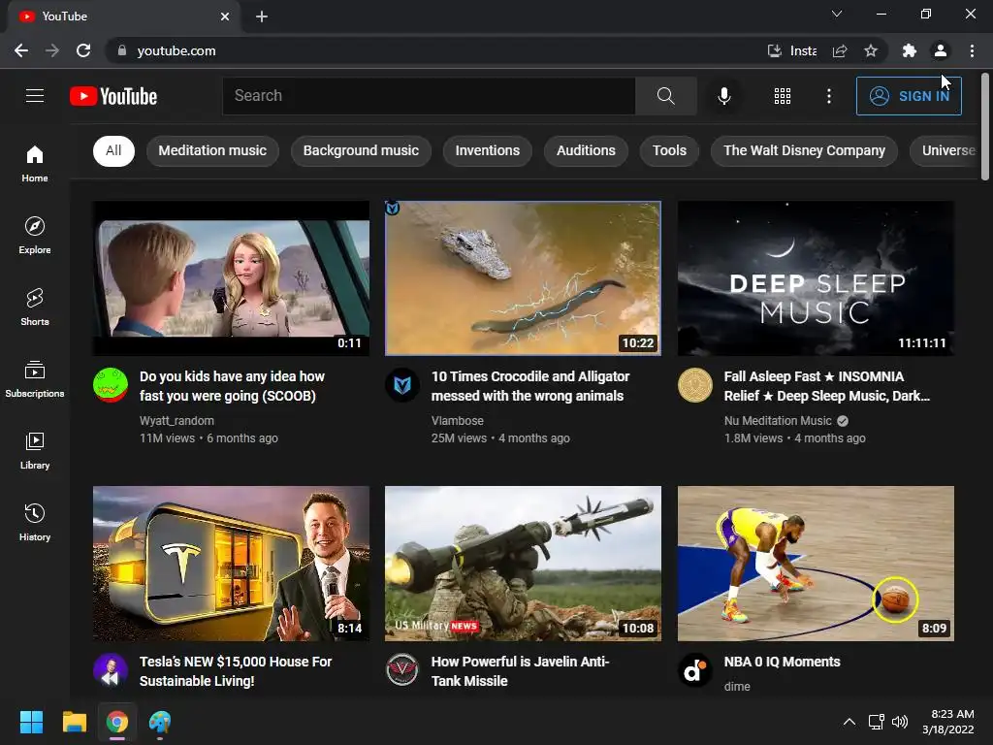Open "Tesla's NEW $15,000 House" title
Image resolution: width=993 pixels, height=745 pixels.
[236, 671]
